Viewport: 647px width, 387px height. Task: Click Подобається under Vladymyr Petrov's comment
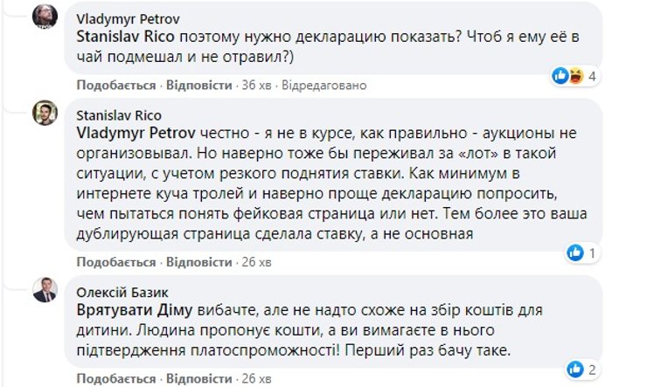tap(116, 86)
